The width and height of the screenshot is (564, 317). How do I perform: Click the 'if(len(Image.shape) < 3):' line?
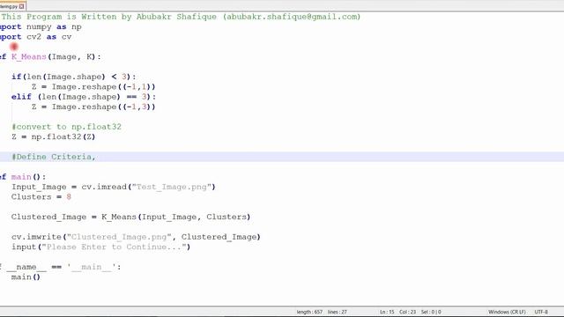[74, 77]
